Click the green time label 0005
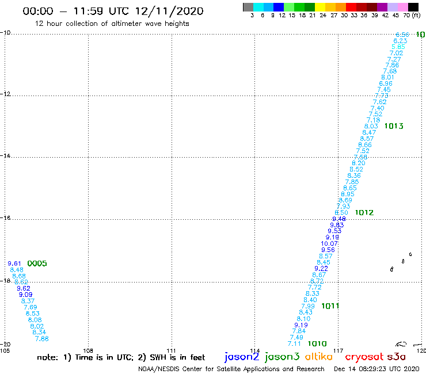426x374 pixels. (37, 264)
